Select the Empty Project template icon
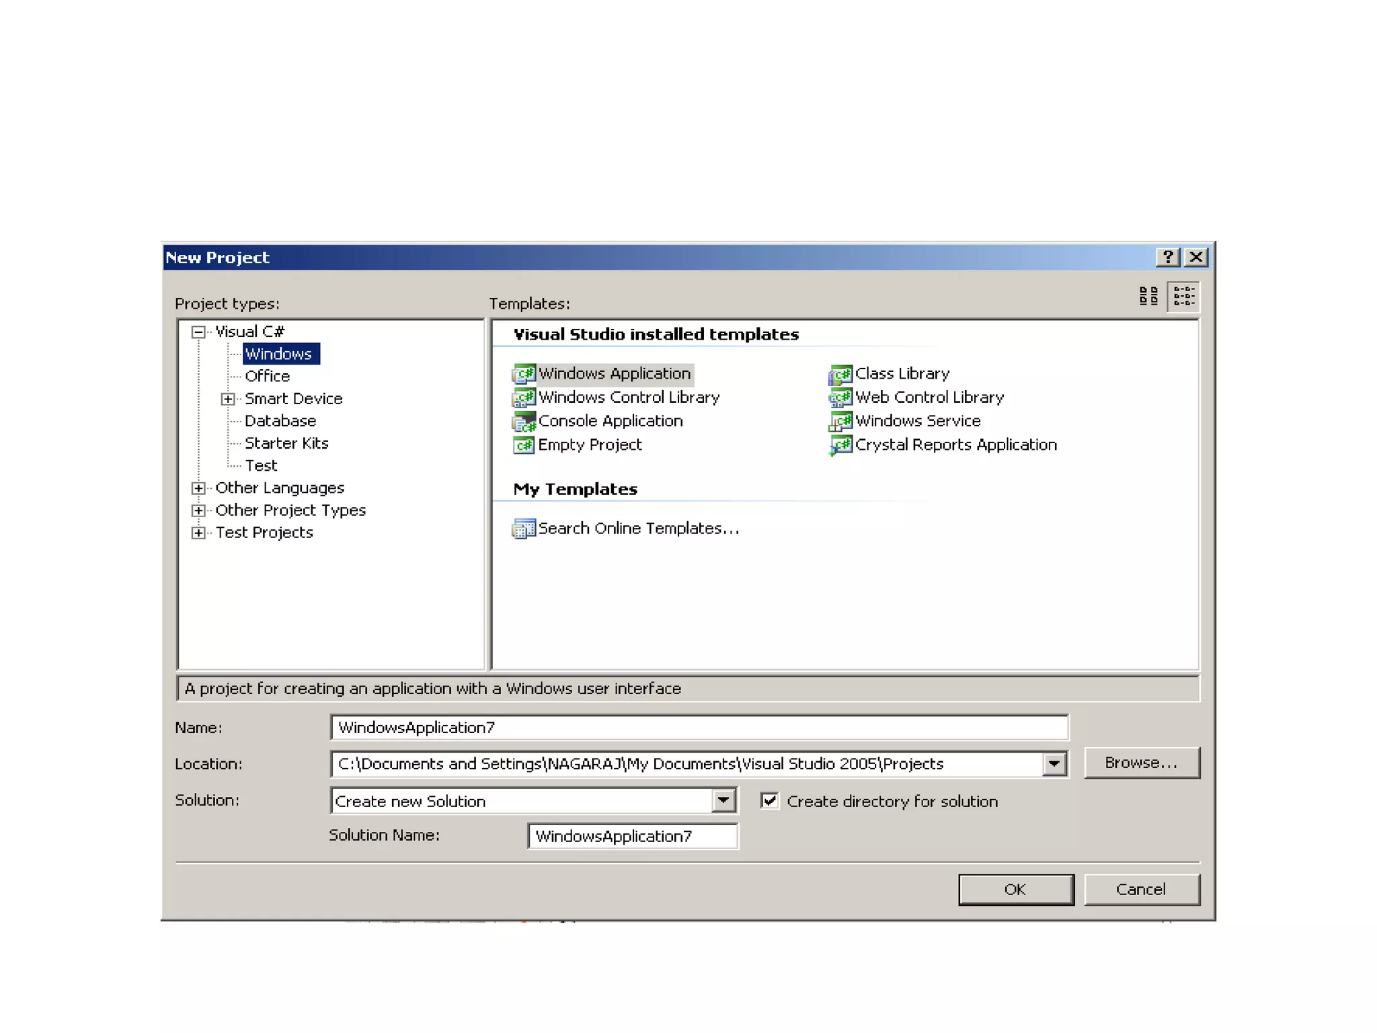The image size is (1377, 1033). pos(524,445)
